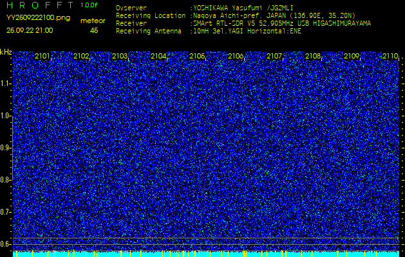This screenshot has height=257, width=405.
Task: Click the observer name YOSHIKAWA Yasufumi /JG2MLI
Action: 243,8
